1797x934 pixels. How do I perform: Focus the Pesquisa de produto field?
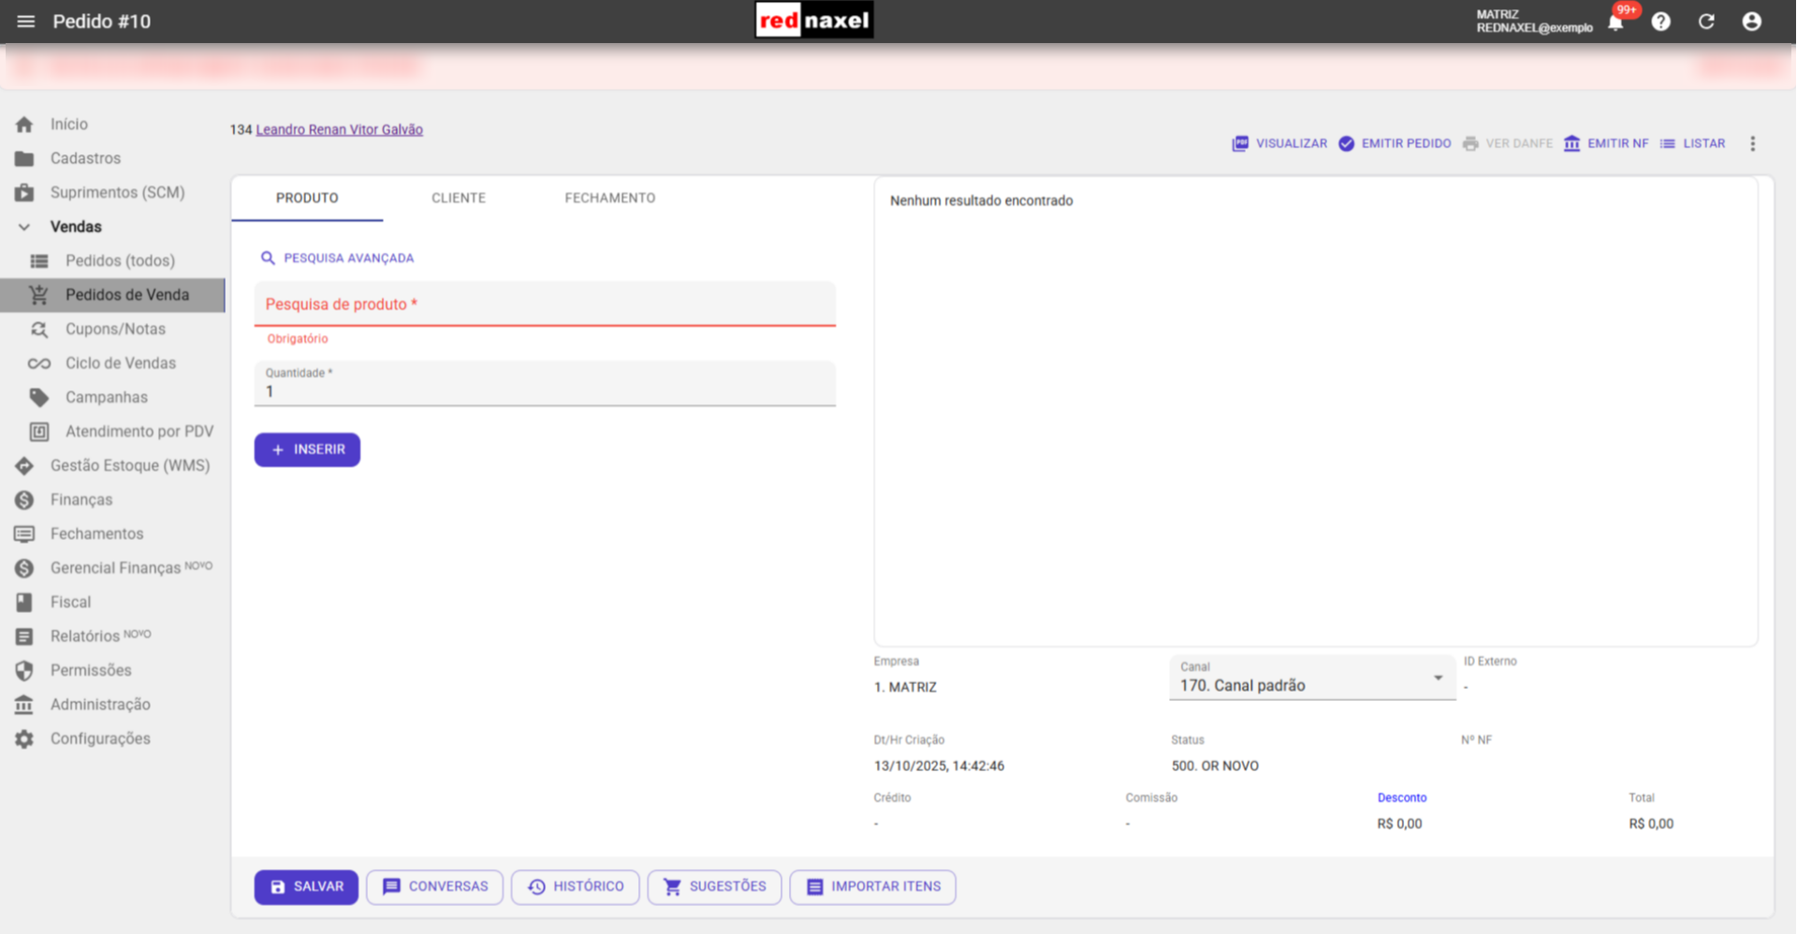545,304
